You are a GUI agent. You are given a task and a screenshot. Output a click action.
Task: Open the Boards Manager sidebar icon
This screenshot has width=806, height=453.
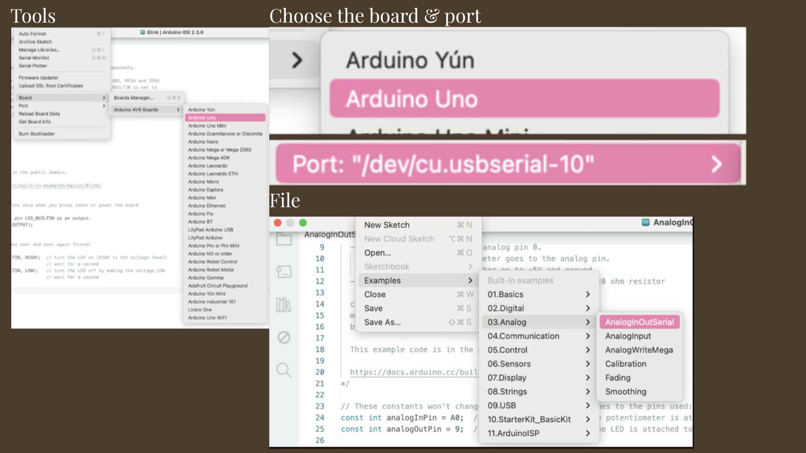[284, 272]
